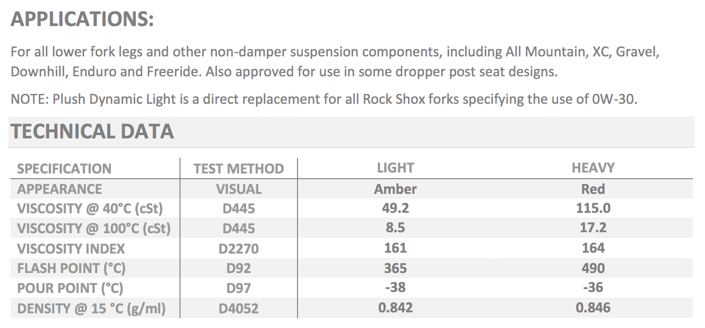Click the -38 pour point value

point(396,287)
